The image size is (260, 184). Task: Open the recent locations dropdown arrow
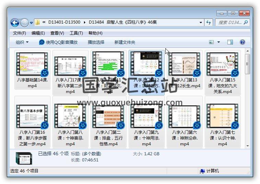[x=31, y=23]
